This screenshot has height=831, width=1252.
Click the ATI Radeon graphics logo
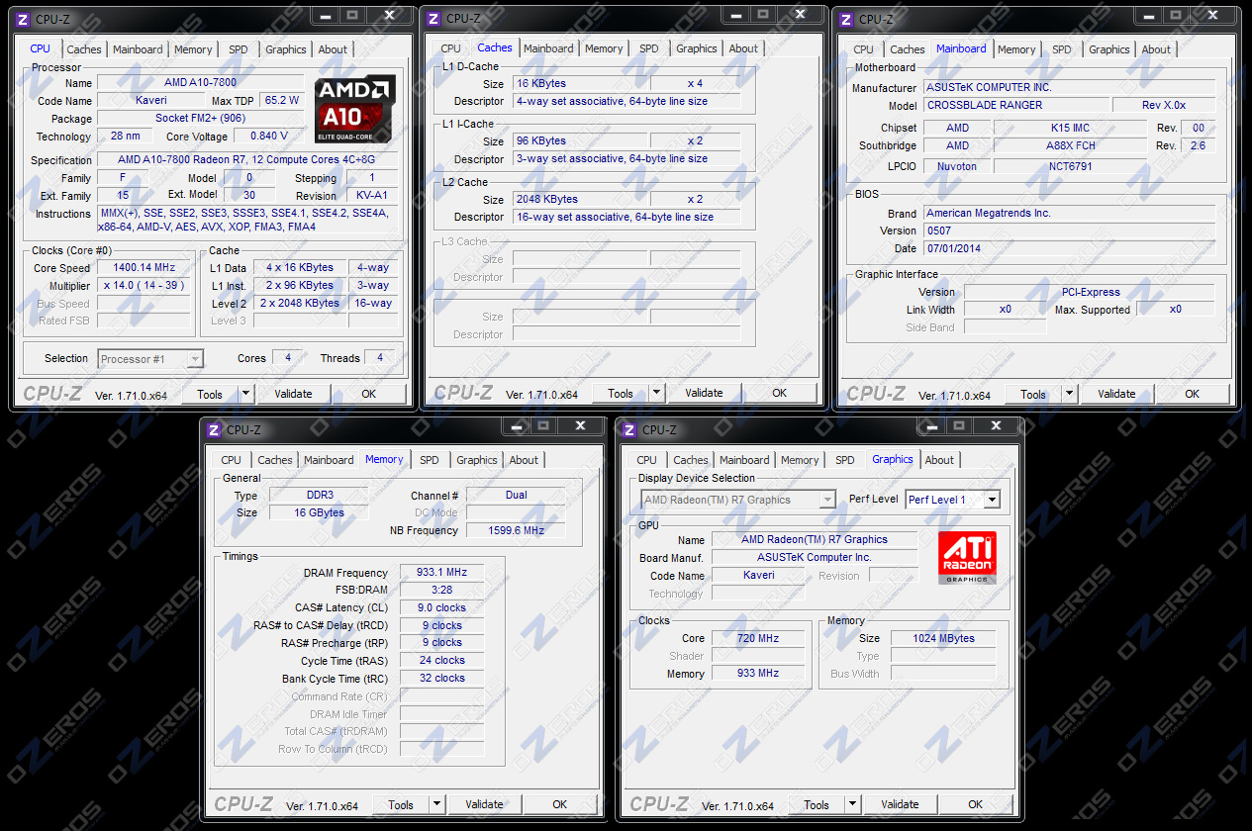tap(967, 557)
